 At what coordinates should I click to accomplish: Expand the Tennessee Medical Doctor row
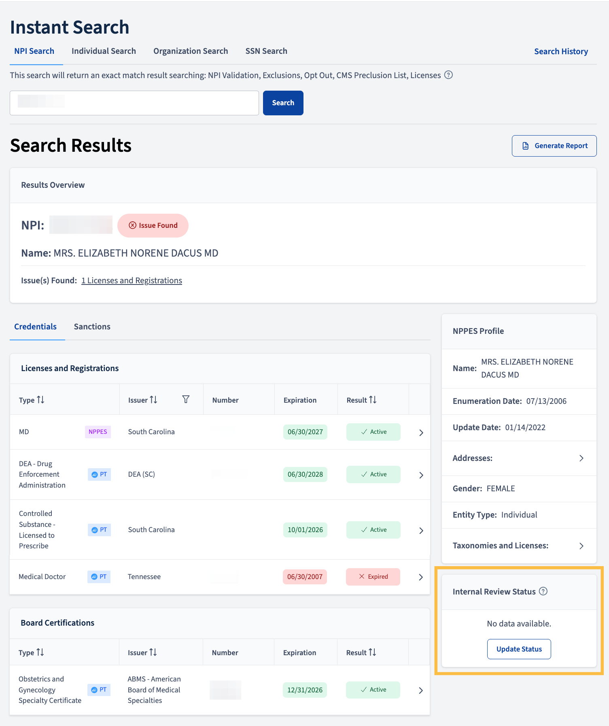click(x=420, y=577)
